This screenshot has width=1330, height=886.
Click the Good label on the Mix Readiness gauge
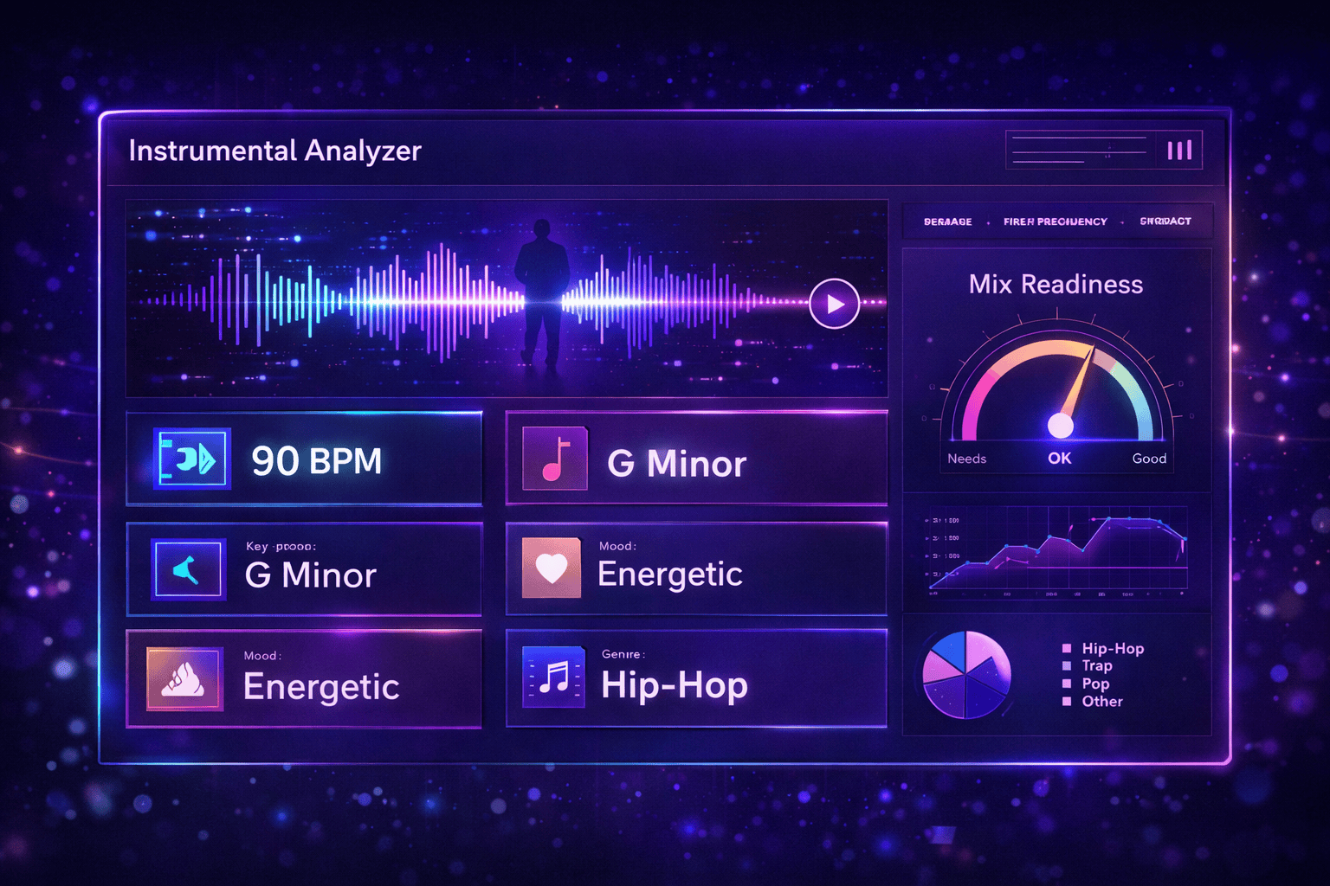[1148, 459]
